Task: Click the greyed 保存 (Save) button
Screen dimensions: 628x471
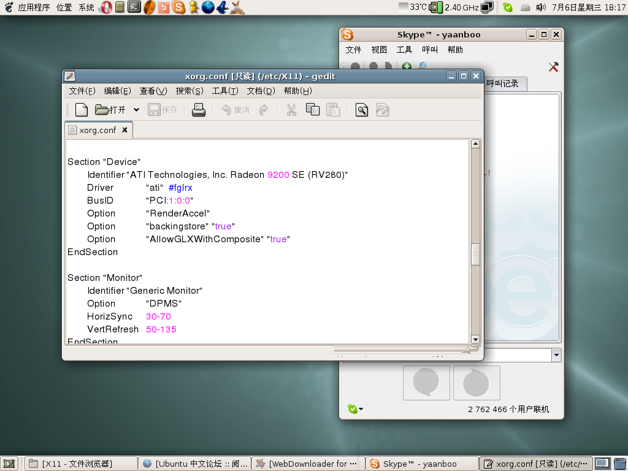Action: pyautogui.click(x=163, y=110)
